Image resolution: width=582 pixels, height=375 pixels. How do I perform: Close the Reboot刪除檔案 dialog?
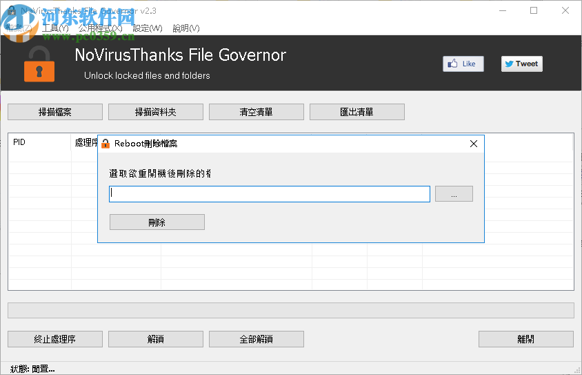474,144
